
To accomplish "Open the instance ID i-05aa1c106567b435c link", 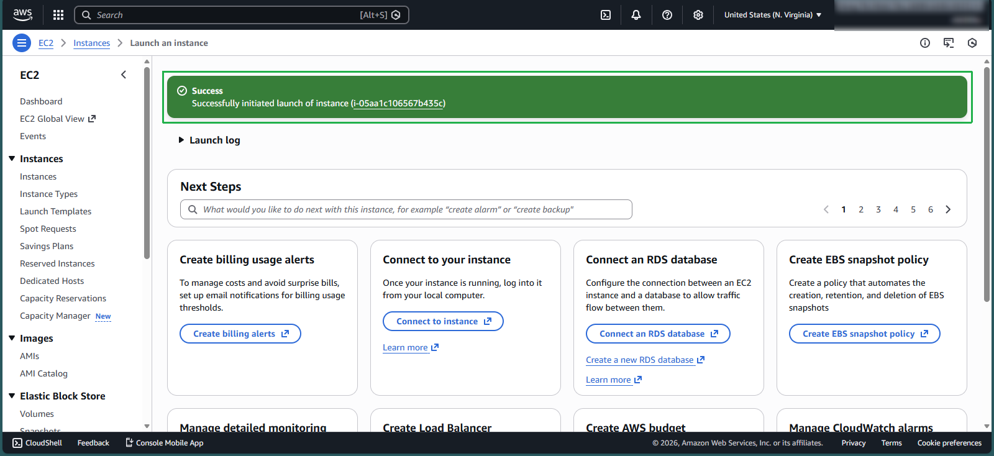I will (398, 103).
